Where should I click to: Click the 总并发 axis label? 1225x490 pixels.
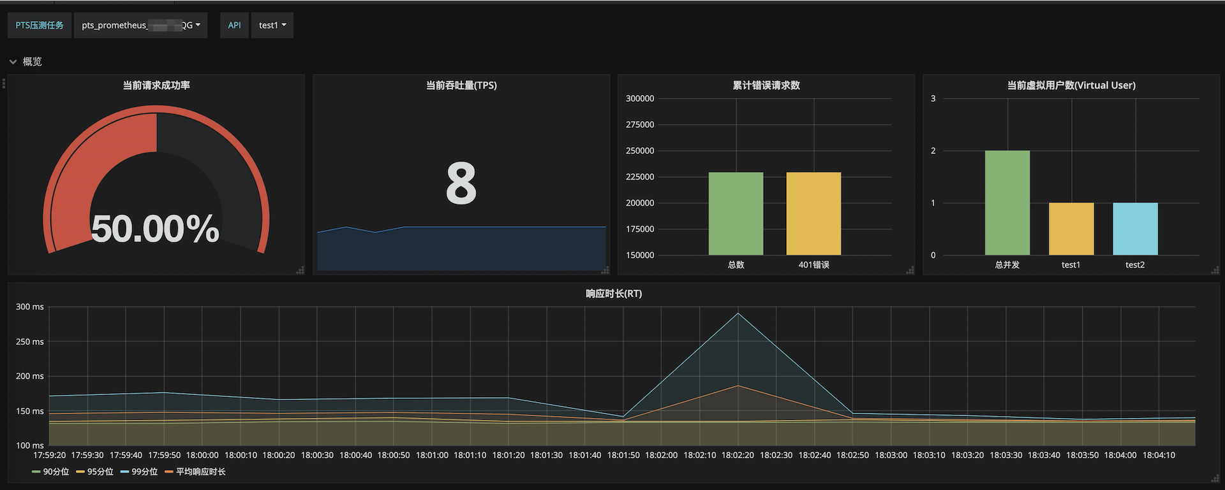tap(1007, 264)
